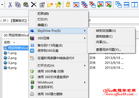This screenshot has height=98, width=139.
Task: Click the WinMount drive icon
Action: point(32,82)
